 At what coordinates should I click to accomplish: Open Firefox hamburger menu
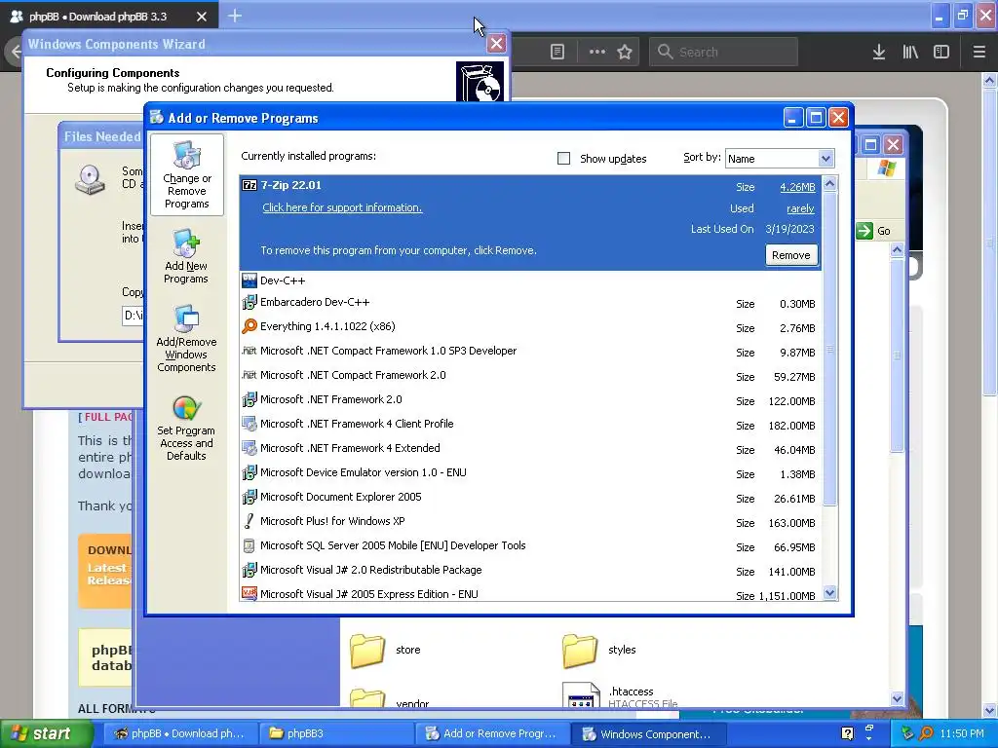coord(979,53)
